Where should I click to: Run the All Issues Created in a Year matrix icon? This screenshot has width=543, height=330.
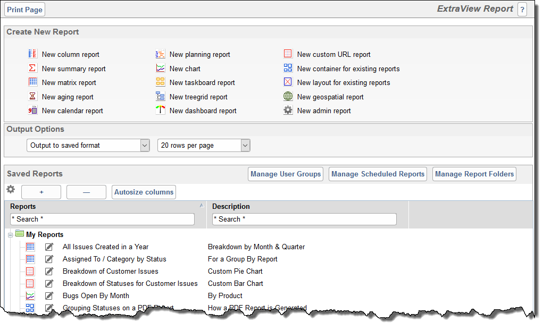(x=30, y=247)
